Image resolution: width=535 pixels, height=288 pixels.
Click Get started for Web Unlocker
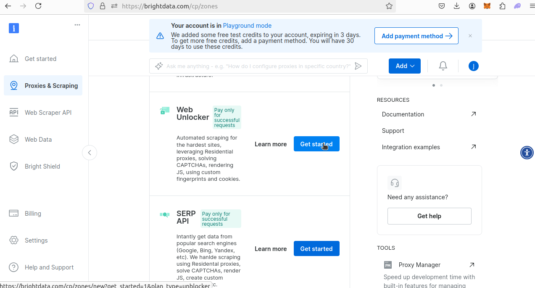tap(316, 144)
